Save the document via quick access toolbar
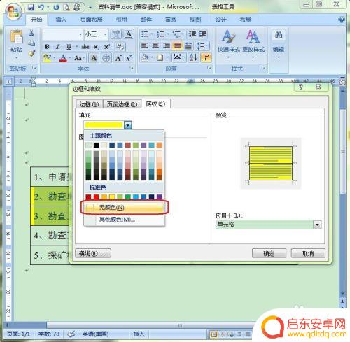Viewport: 350px width, 342px height. pyautogui.click(x=31, y=8)
